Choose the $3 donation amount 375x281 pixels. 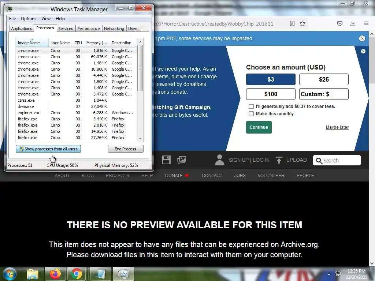pyautogui.click(x=271, y=79)
